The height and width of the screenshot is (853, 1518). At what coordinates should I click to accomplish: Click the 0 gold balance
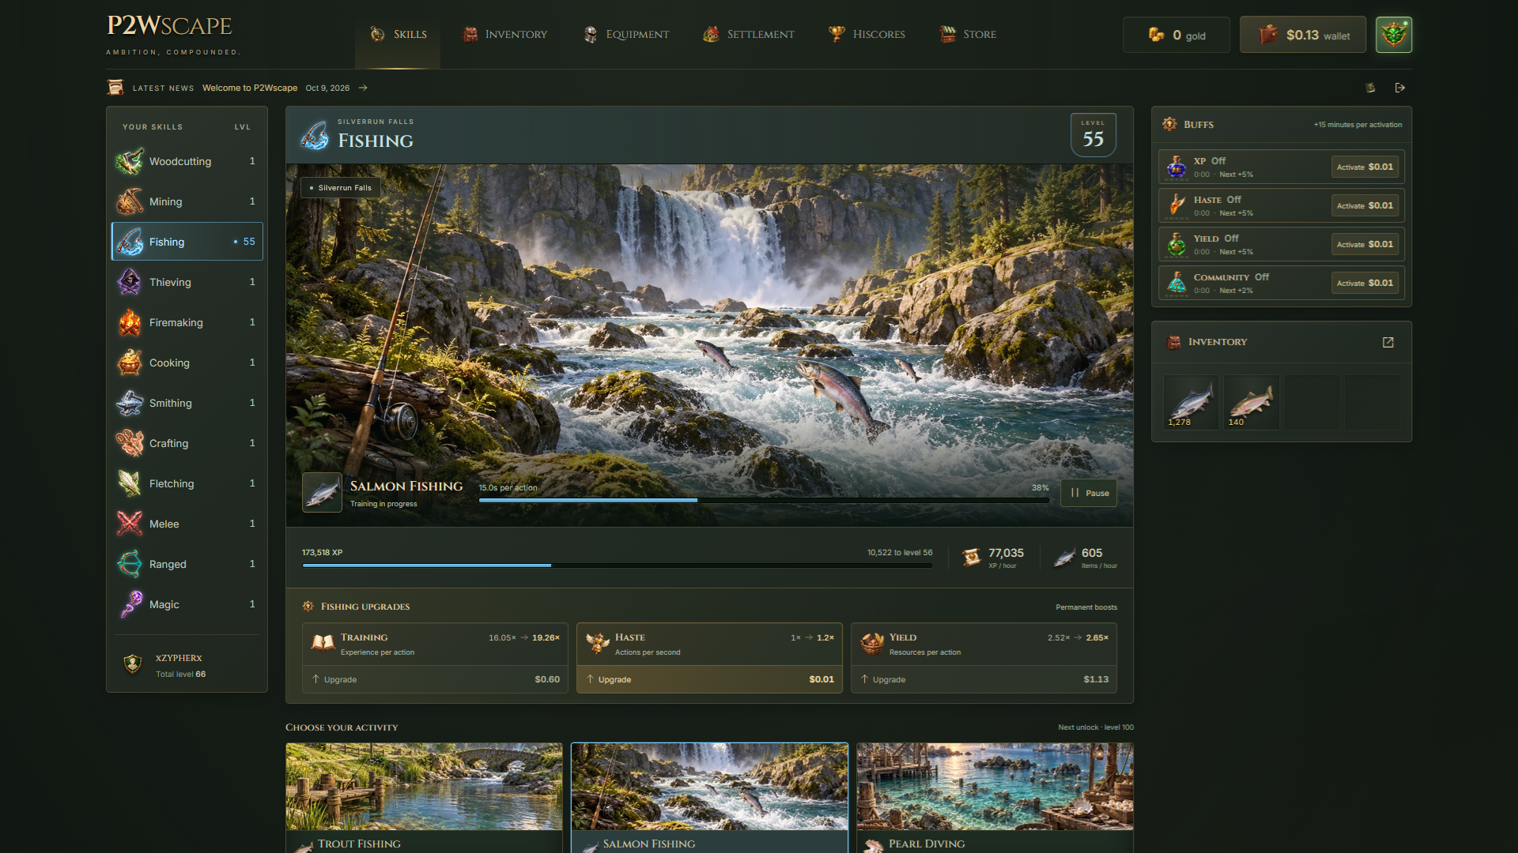tap(1176, 35)
